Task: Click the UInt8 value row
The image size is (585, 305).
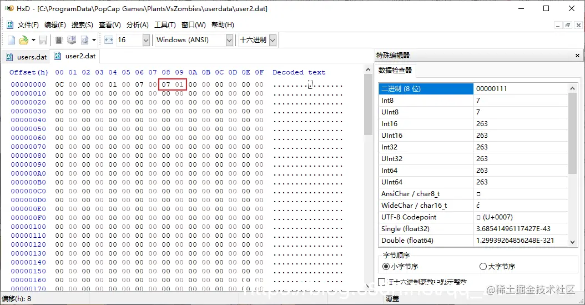Action: tap(473, 112)
